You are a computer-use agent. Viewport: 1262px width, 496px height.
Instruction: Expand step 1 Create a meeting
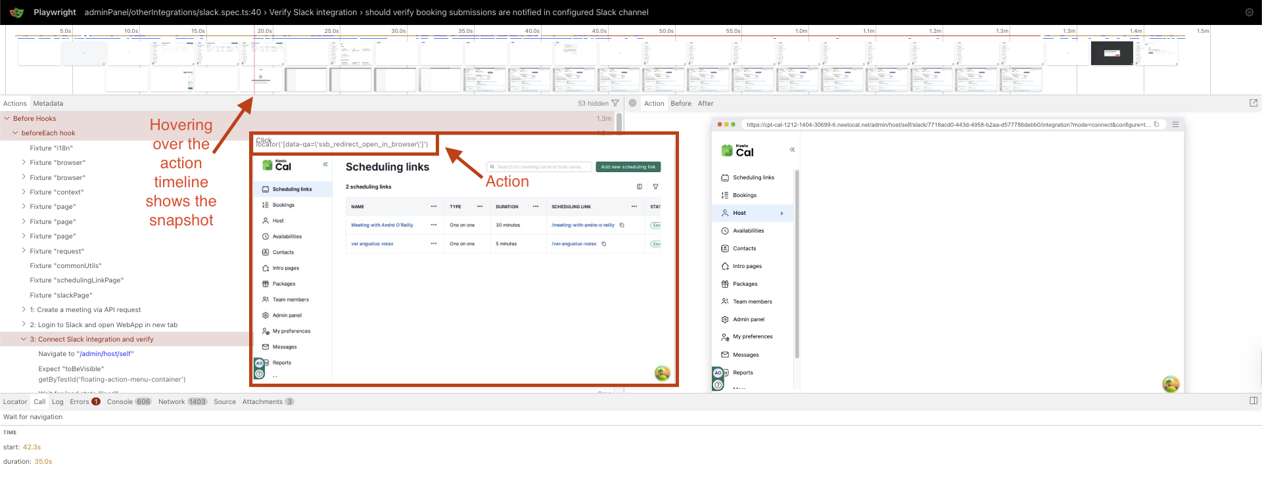(x=24, y=309)
